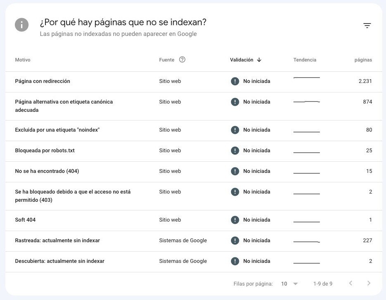Click the trend sparkline for the canonical tag row
This screenshot has height=300, width=386.
[306, 102]
